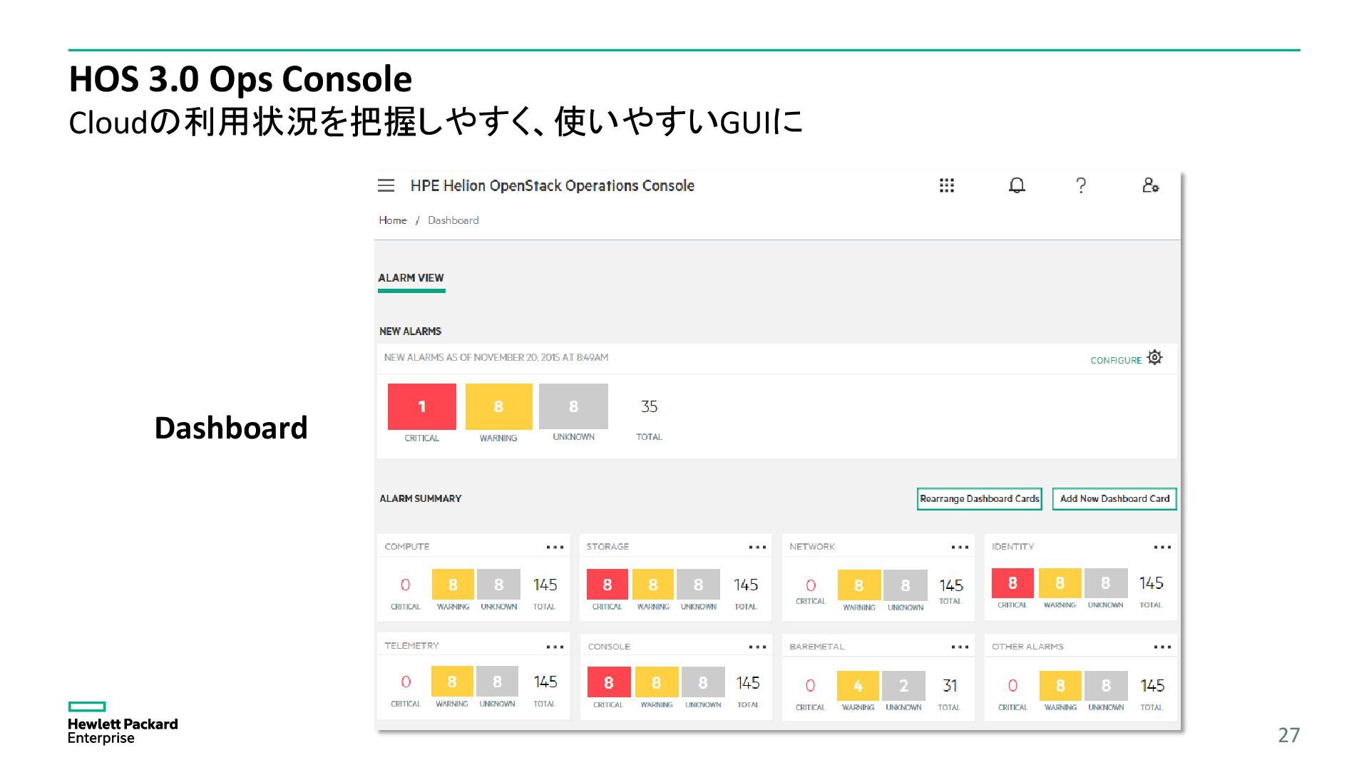This screenshot has width=1369, height=770.
Task: Click the BAREMETAL card title
Action: 817,647
